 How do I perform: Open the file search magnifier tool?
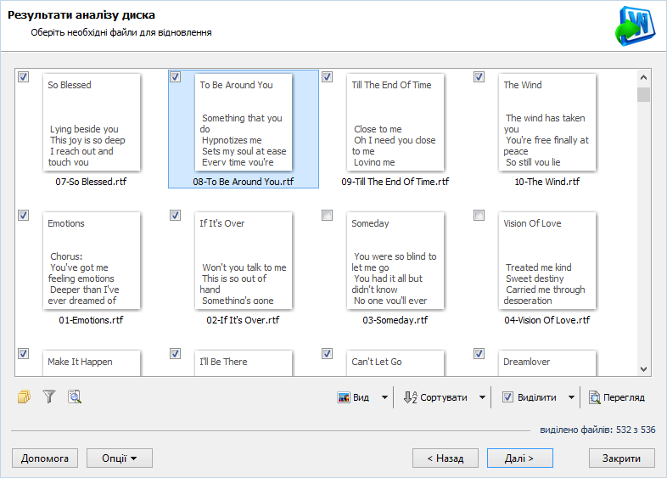pos(75,396)
